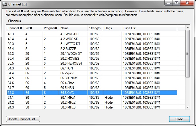Select the 30.3 MHz3 channel name

tap(68, 107)
